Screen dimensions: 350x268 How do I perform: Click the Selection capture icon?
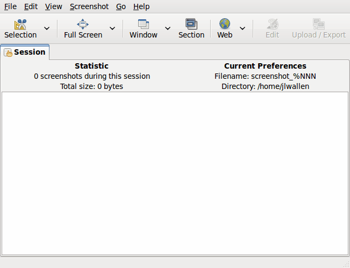(20, 24)
